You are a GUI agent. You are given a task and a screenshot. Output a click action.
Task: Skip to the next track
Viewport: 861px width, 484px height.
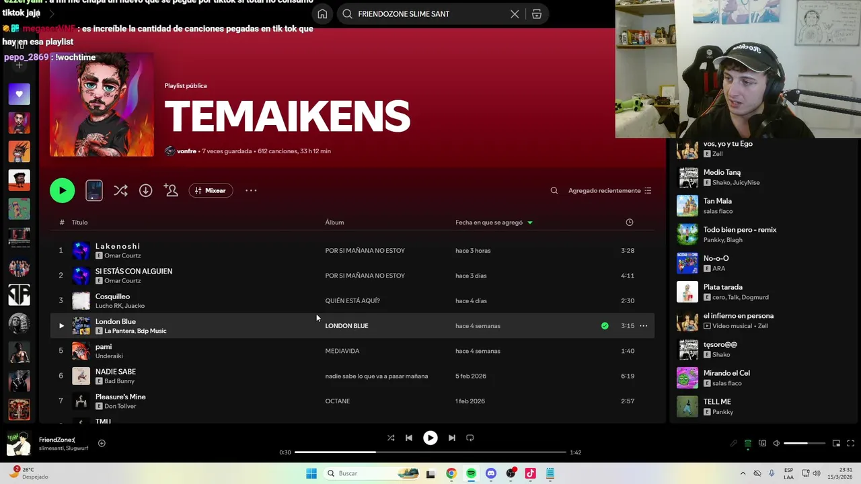click(452, 438)
